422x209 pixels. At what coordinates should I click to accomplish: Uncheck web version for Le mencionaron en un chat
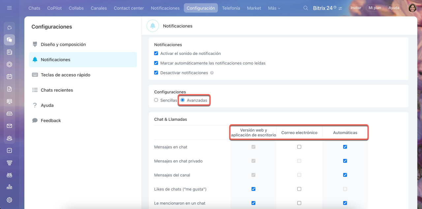tap(254, 203)
